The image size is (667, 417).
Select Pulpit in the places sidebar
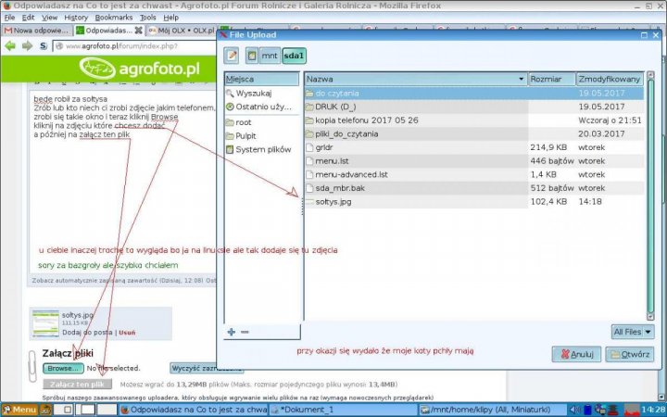[245, 135]
